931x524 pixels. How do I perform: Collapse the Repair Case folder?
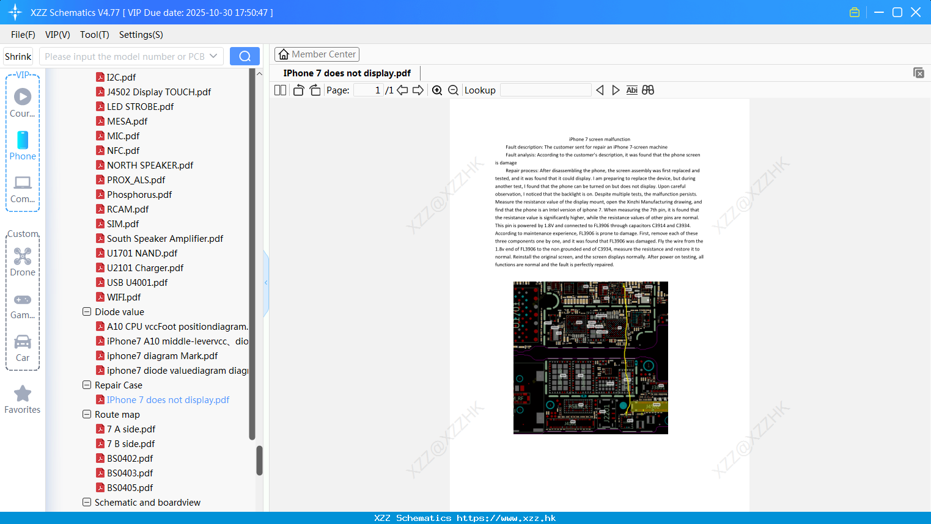click(x=87, y=385)
